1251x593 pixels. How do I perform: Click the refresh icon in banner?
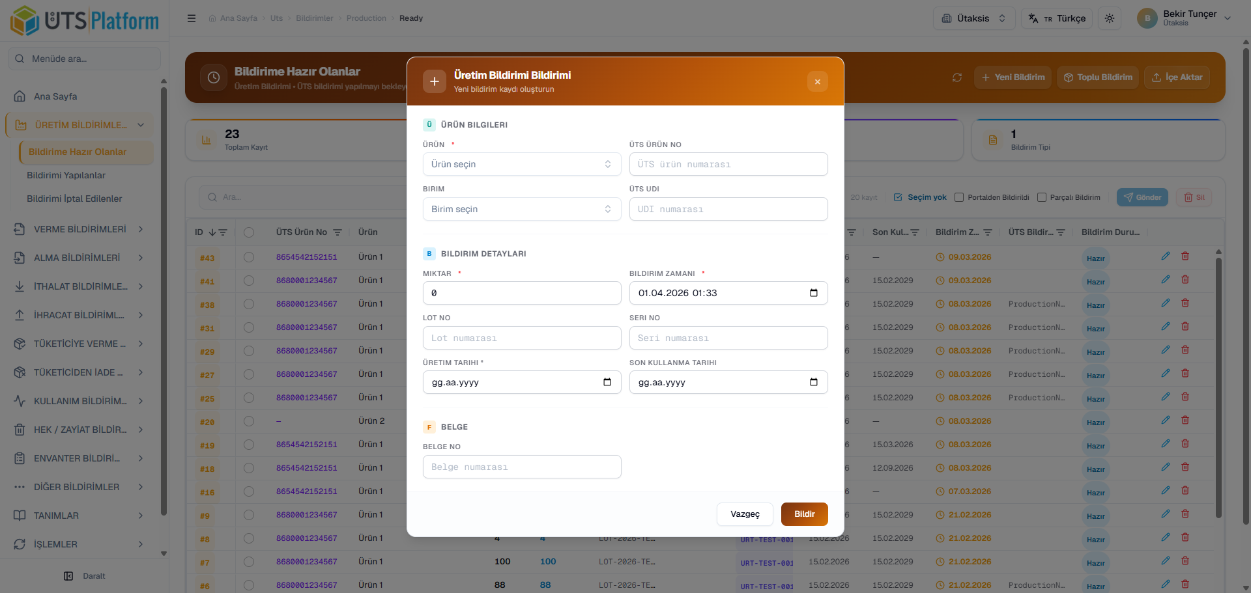[x=956, y=77]
